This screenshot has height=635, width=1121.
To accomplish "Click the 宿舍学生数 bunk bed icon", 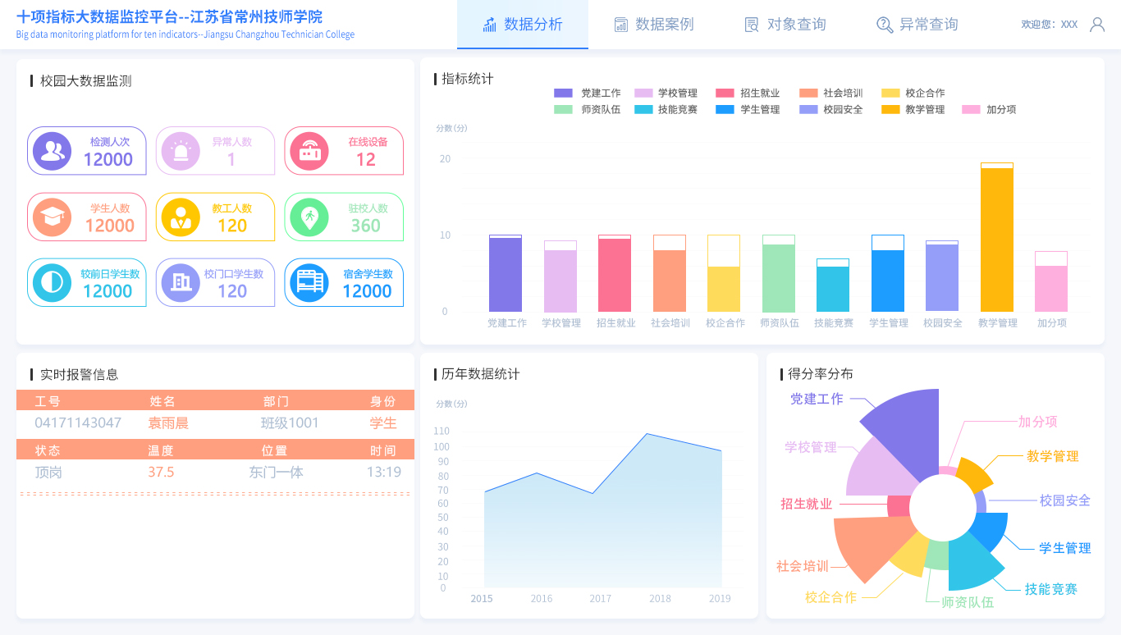I will pyautogui.click(x=309, y=282).
